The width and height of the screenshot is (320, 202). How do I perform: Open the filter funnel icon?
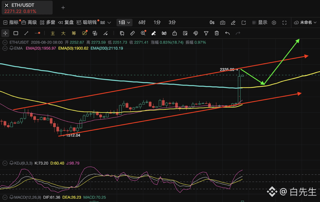point(206,33)
